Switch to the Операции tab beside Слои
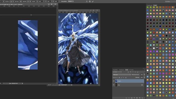 click(x=122, y=70)
